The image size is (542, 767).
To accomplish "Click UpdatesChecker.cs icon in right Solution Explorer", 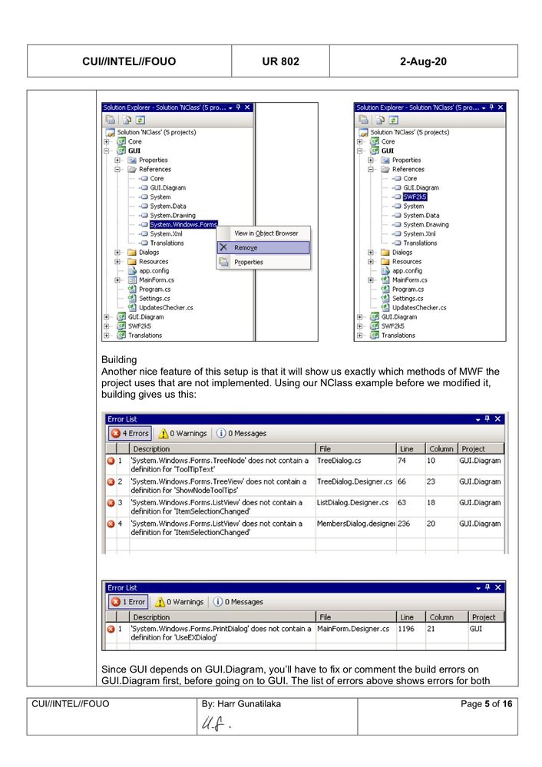I will (x=385, y=308).
